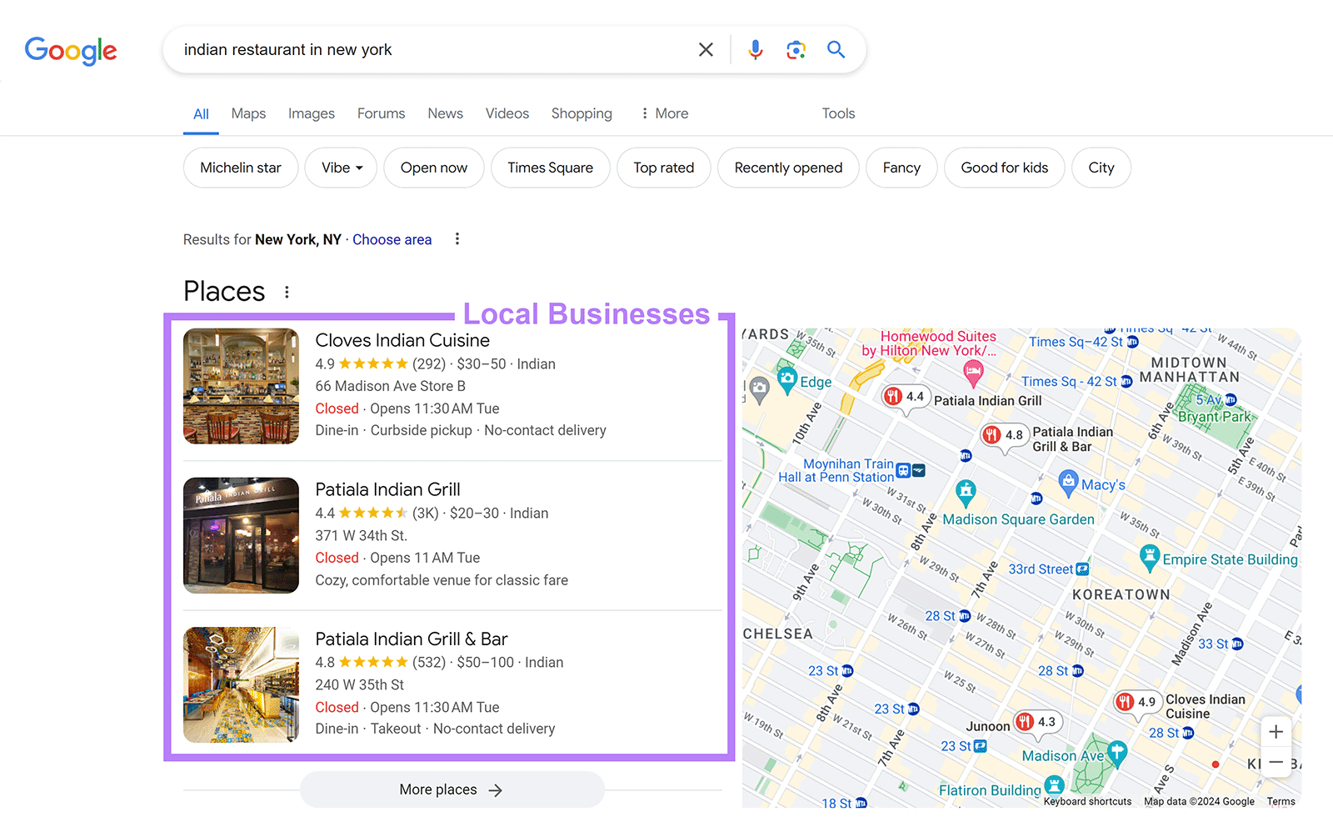Switch to the Images tab
This screenshot has height=837, width=1333.
click(x=312, y=113)
